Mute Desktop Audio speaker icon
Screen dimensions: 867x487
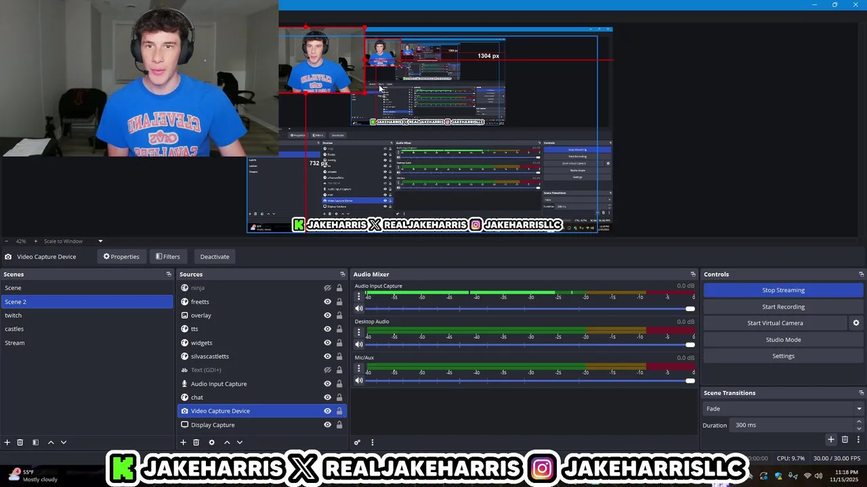(x=359, y=344)
